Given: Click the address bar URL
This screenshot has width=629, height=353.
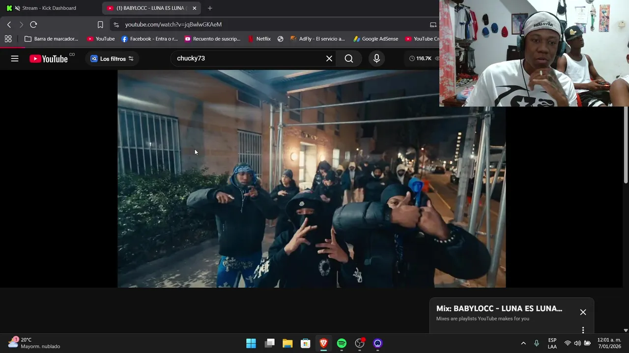Looking at the screenshot, I should tap(173, 25).
